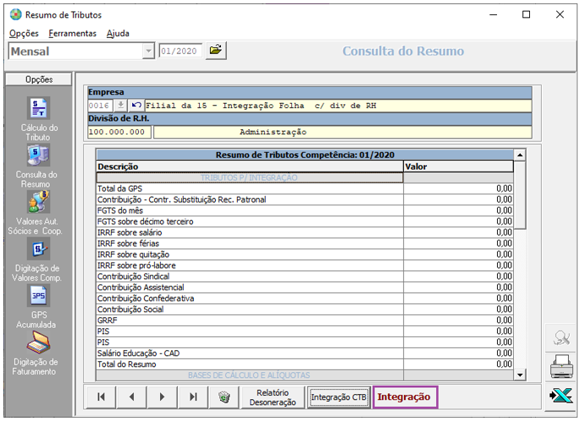Click the Descrição column header
The width and height of the screenshot is (580, 421).
click(250, 167)
